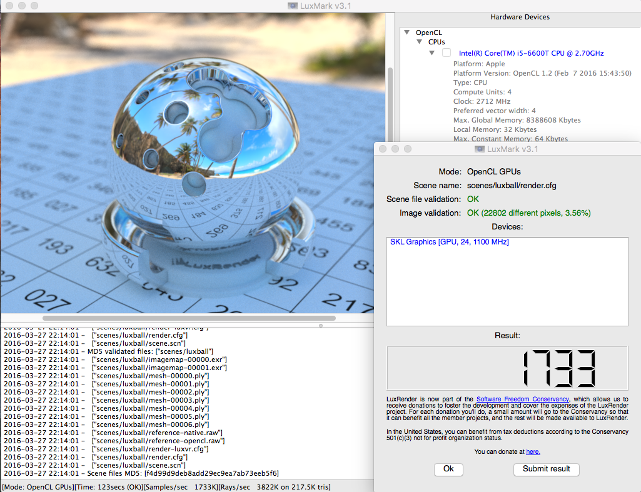This screenshot has width=641, height=492.
Task: Click the 'Platform Version: OpenCL 1.2' row
Action: 542,73
